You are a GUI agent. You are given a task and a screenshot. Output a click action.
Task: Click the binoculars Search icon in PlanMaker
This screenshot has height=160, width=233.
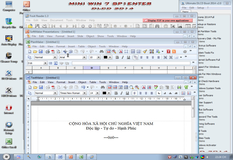(101, 51)
